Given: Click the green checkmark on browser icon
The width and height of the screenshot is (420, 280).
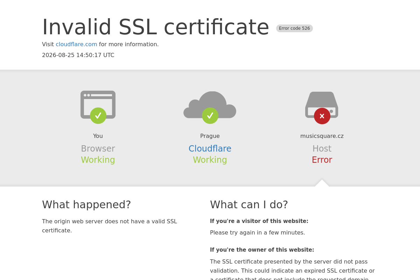Looking at the screenshot, I should 98,115.
